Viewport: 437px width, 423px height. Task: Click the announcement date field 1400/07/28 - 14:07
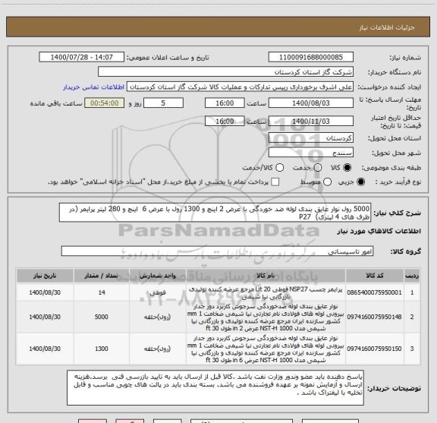click(81, 57)
